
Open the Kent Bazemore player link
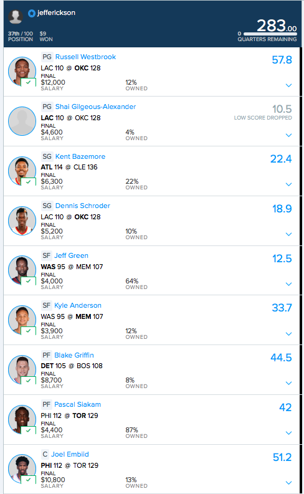tap(80, 156)
